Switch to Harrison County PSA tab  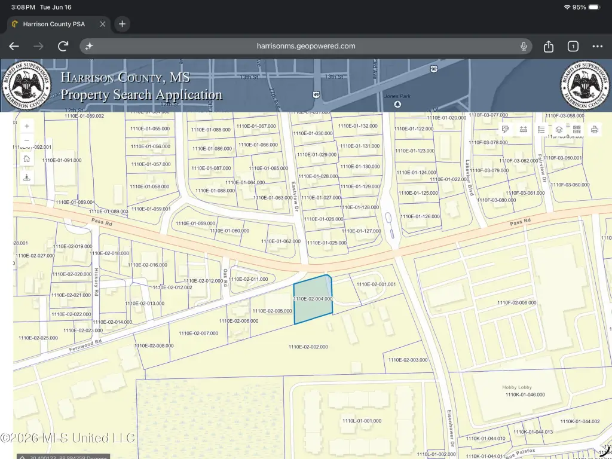(x=53, y=24)
